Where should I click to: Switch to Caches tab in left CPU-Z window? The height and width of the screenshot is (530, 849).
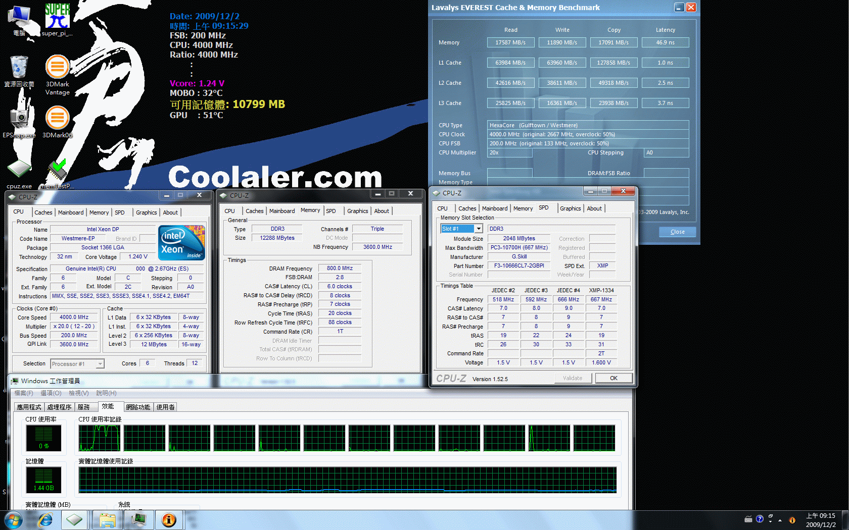[x=43, y=213]
